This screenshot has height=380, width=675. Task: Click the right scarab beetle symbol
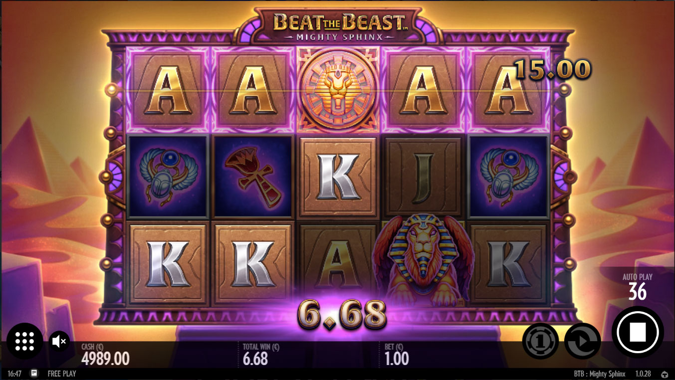pyautogui.click(x=509, y=177)
